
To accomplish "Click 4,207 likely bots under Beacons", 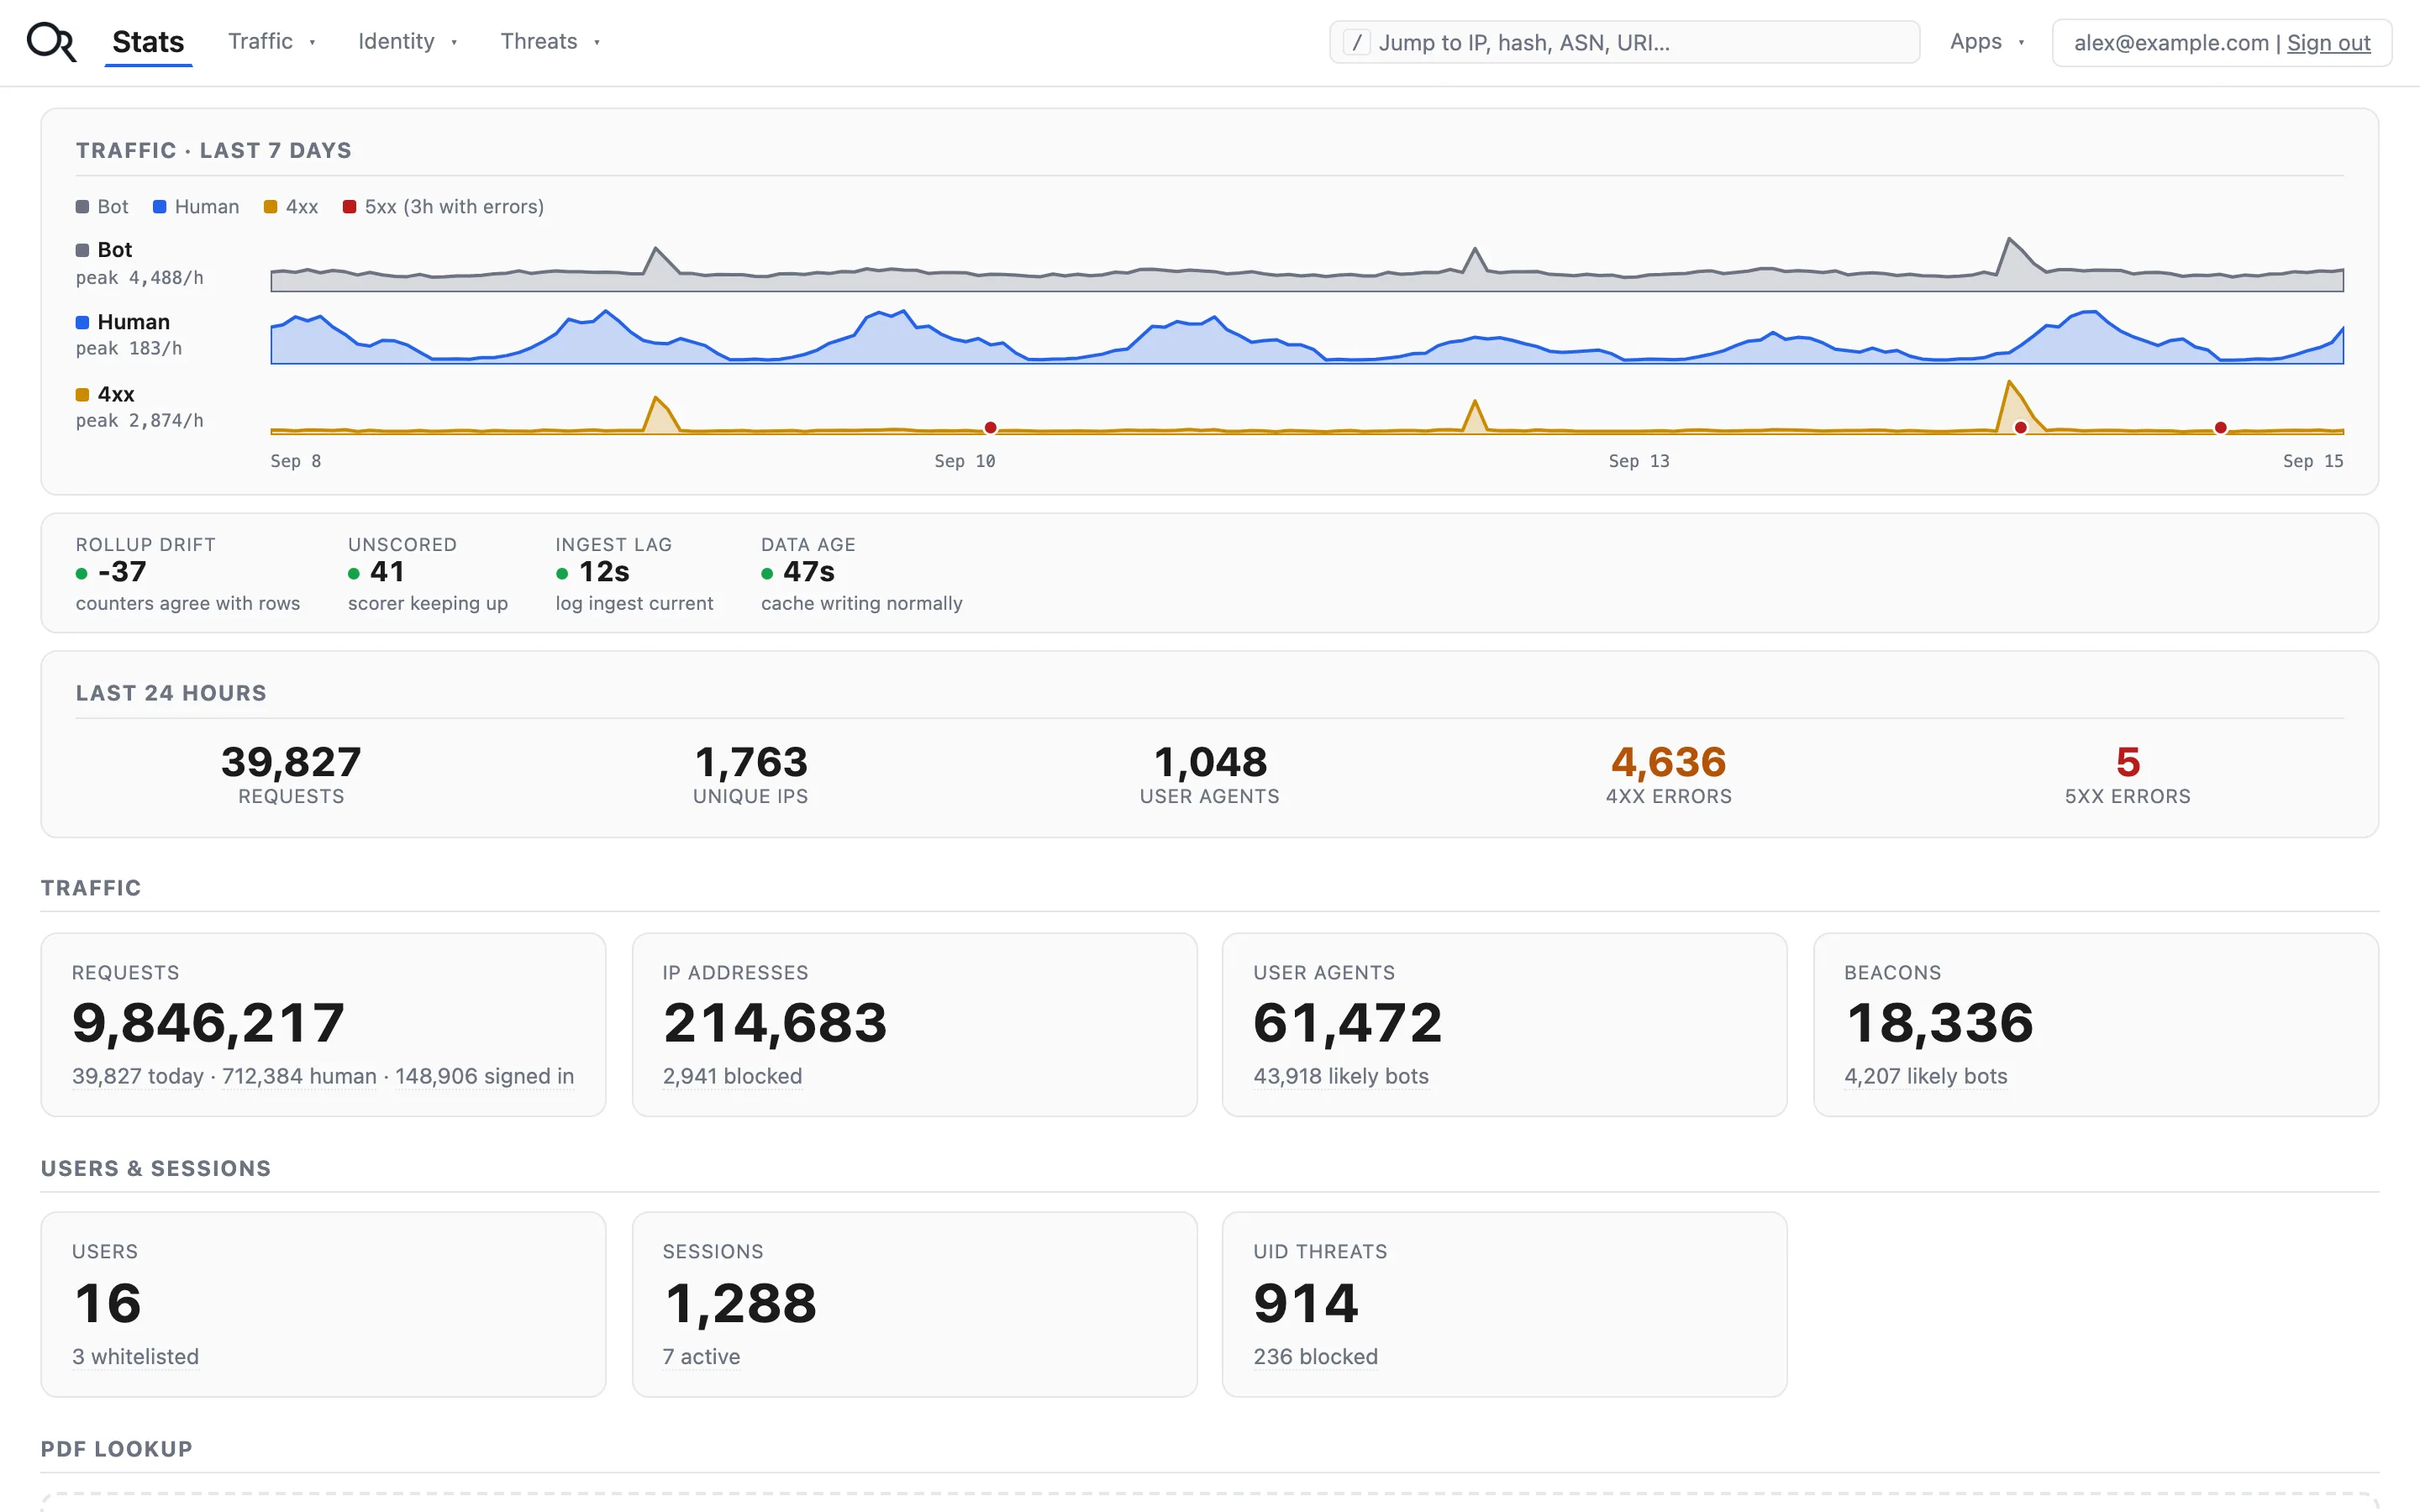I will click(1925, 1077).
